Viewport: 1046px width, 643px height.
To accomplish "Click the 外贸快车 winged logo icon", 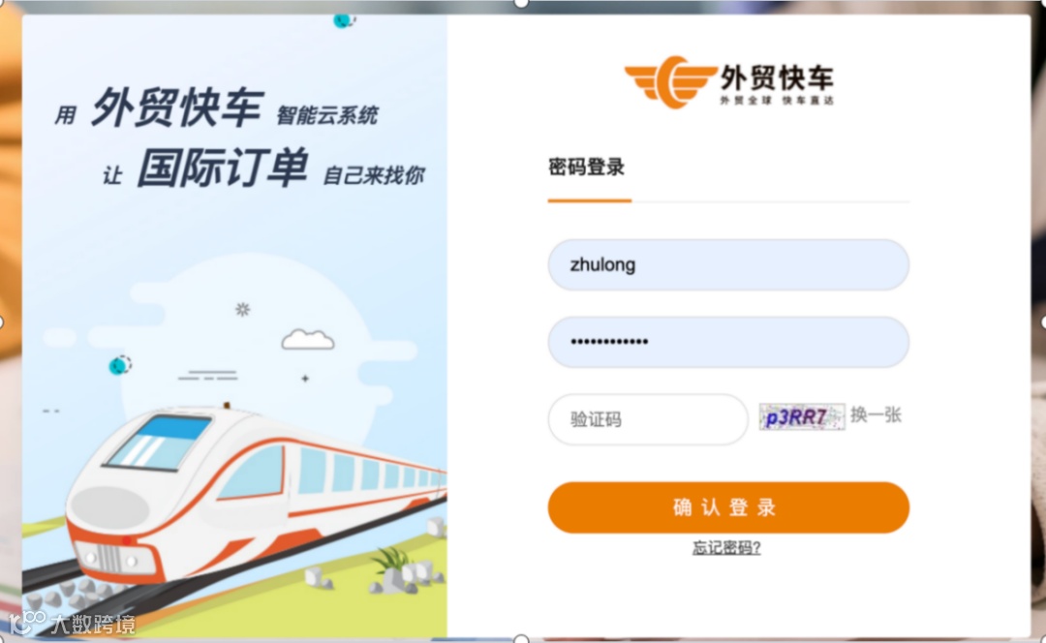I will tap(671, 82).
